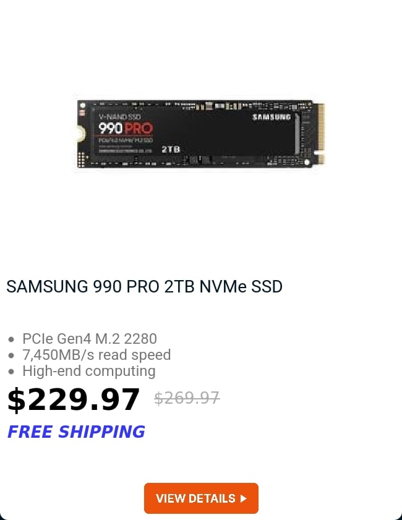The height and width of the screenshot is (520, 402).
Task: Open the Samsung 990 PRO SSD product image
Action: 201,134
